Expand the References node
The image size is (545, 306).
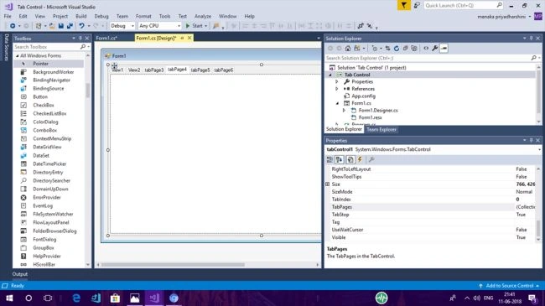point(336,89)
